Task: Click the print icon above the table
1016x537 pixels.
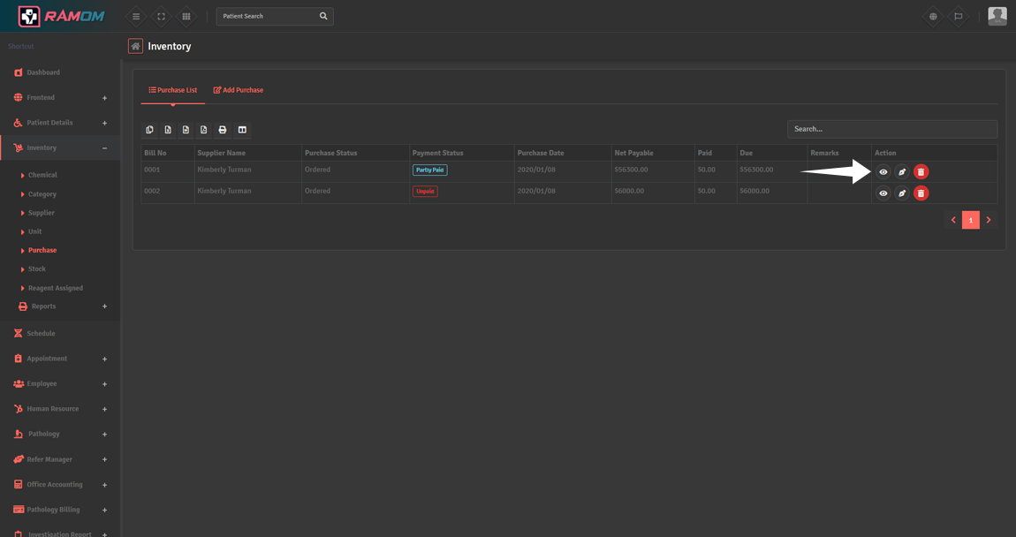Action: coord(223,130)
